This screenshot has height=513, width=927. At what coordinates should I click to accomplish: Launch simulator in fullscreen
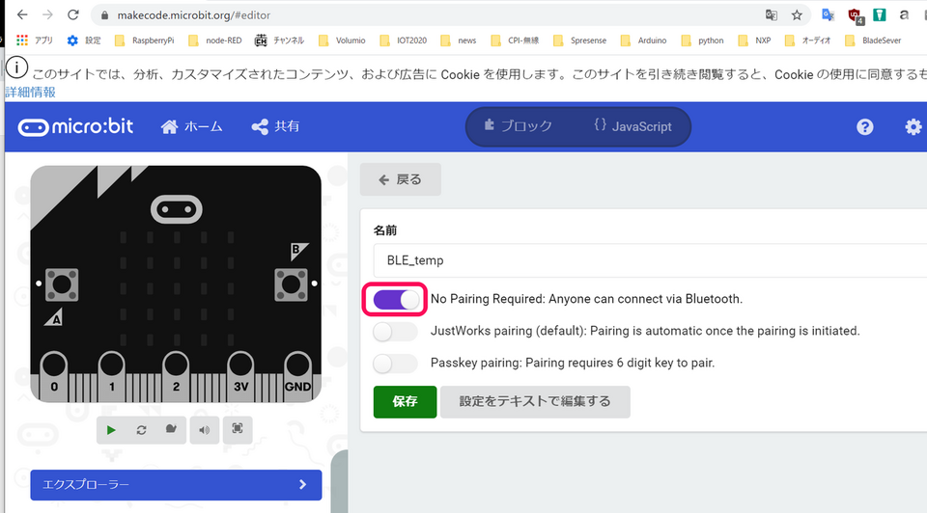[x=238, y=430]
